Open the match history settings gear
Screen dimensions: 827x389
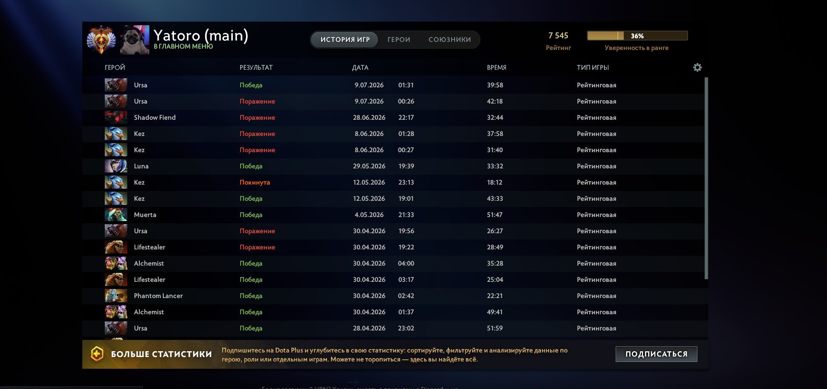coord(697,68)
